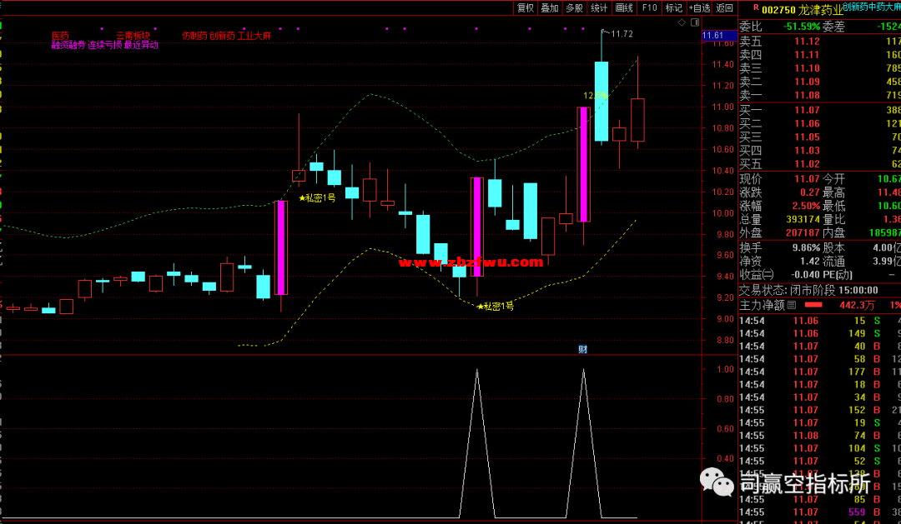This screenshot has width=901, height=524.
Task: Click the 11.72 high price flag marker
Action: tap(617, 34)
